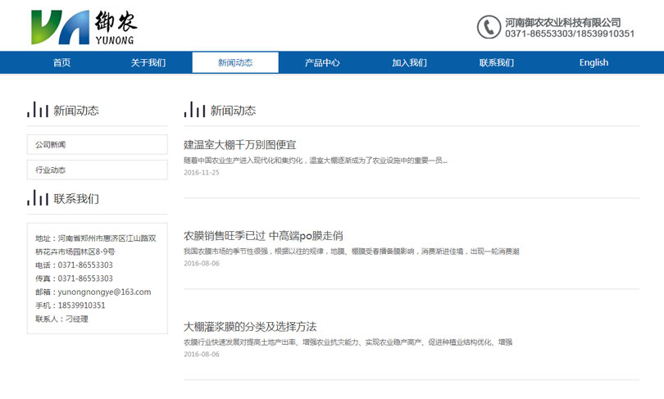Open the 加入我们 navigation item
The width and height of the screenshot is (664, 399).
pos(409,62)
